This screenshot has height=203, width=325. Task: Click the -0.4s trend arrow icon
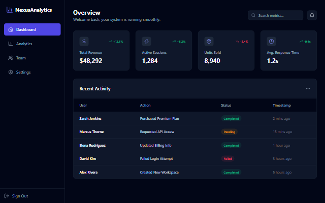tap(301, 42)
